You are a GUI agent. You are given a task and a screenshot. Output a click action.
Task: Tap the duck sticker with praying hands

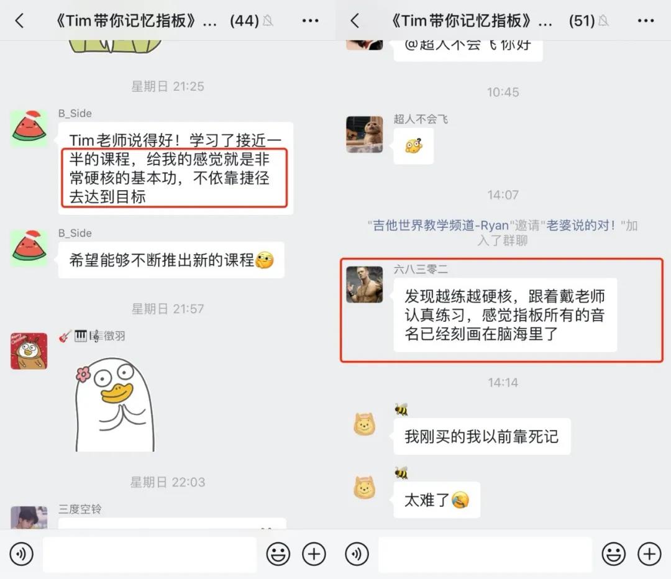click(x=115, y=404)
